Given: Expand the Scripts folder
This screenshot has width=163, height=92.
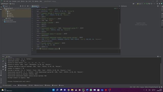Looking at the screenshot, I should (x=6, y=13).
